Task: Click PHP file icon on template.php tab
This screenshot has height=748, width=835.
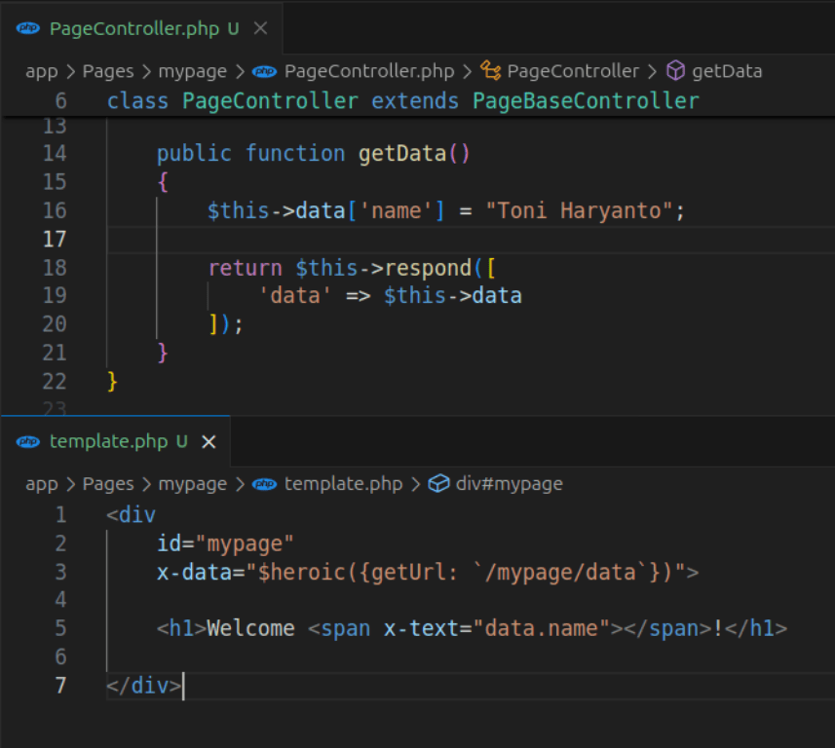Action: (x=27, y=442)
